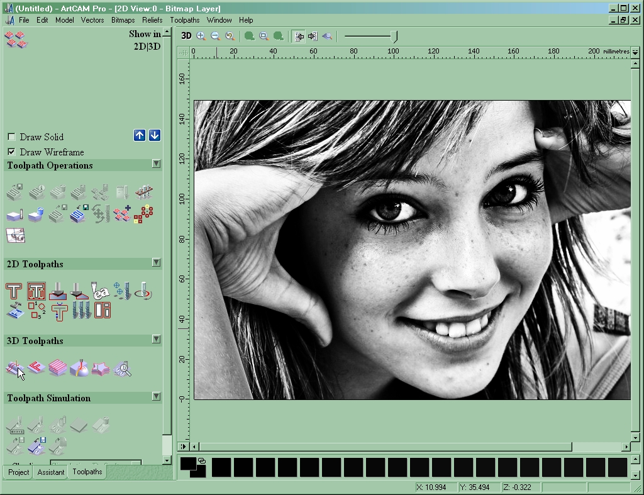This screenshot has width=644, height=495.
Task: Click the blue down arrow button
Action: (x=155, y=135)
